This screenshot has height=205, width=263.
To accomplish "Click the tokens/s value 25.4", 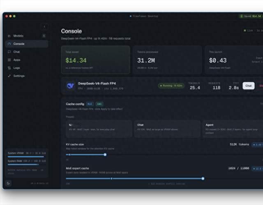I will [x=195, y=88].
